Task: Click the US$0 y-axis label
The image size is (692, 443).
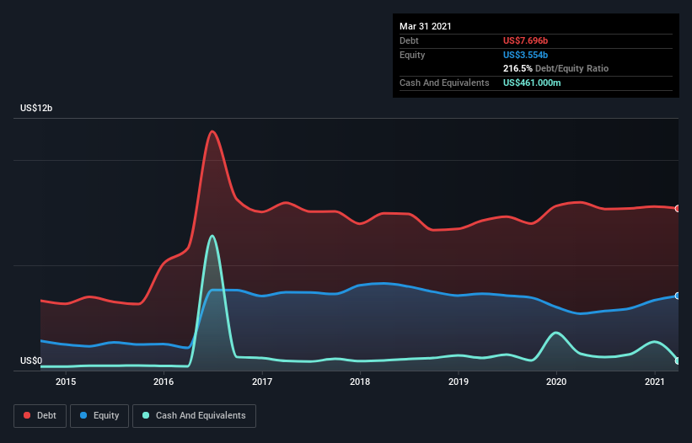Action: click(31, 360)
